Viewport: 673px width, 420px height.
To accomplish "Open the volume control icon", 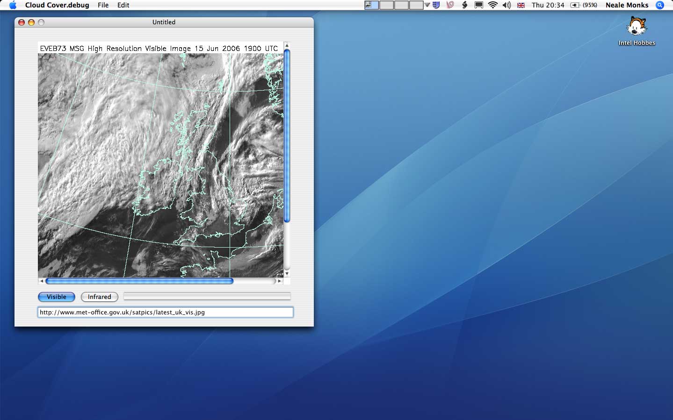I will [507, 5].
